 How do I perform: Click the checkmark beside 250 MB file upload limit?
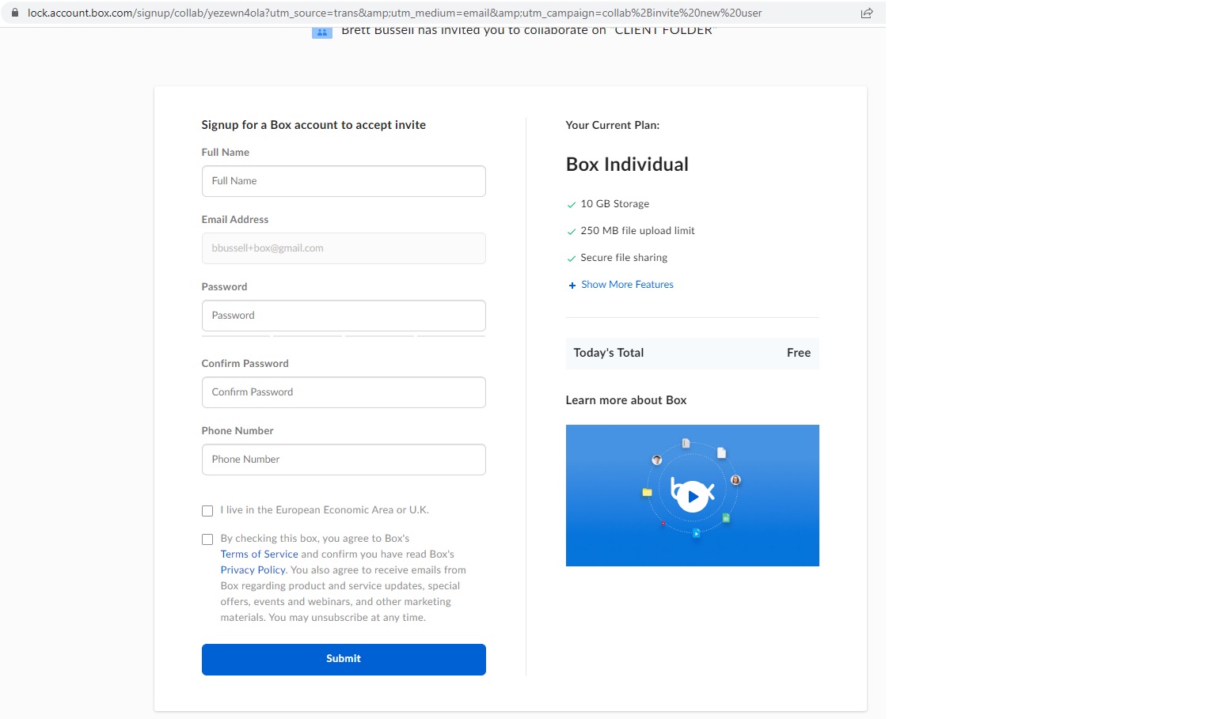(x=572, y=231)
